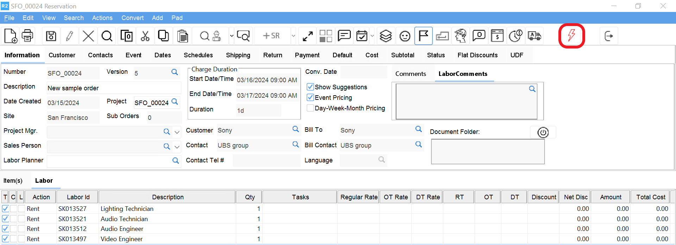Expand dropdown arrow beside +SR button
The height and width of the screenshot is (245, 676).
[x=293, y=36]
